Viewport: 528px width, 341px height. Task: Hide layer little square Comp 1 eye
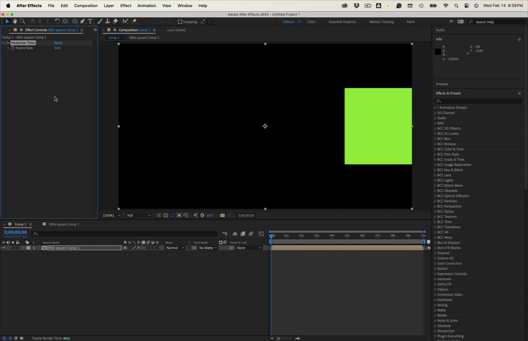pyautogui.click(x=4, y=248)
